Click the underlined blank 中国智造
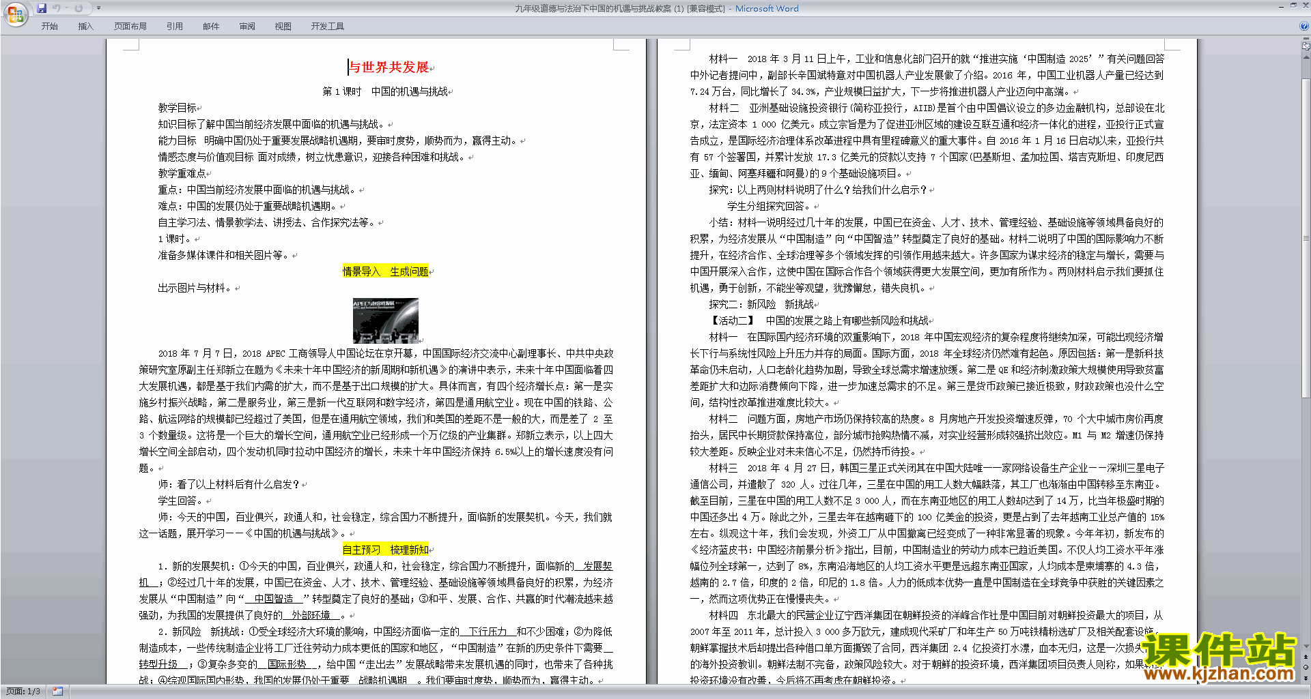This screenshot has width=1311, height=699. 273,599
